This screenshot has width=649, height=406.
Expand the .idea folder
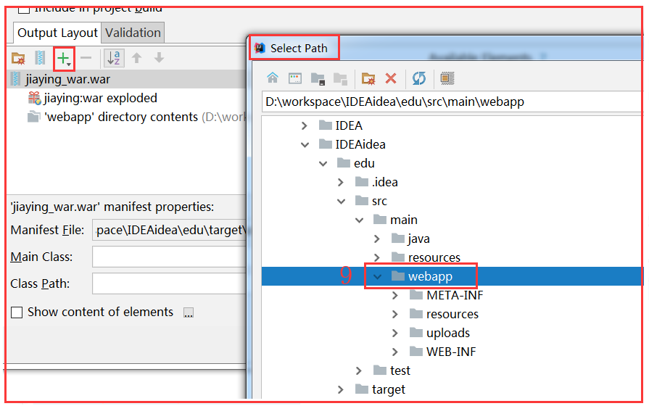[x=341, y=182]
